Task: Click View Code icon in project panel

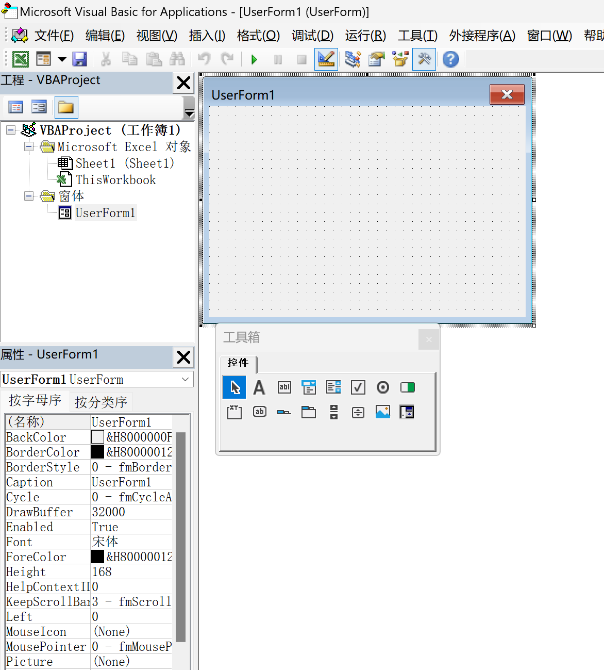Action: point(16,107)
